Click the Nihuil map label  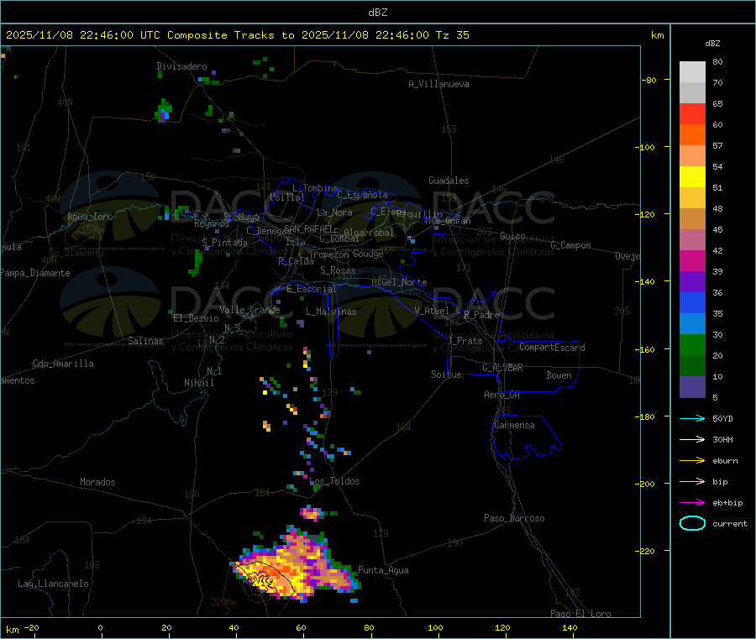tap(199, 383)
